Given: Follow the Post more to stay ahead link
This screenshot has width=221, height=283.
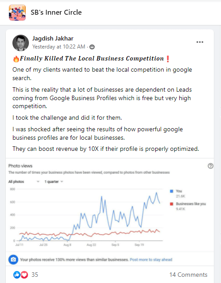Looking at the screenshot, I should [x=151, y=259].
